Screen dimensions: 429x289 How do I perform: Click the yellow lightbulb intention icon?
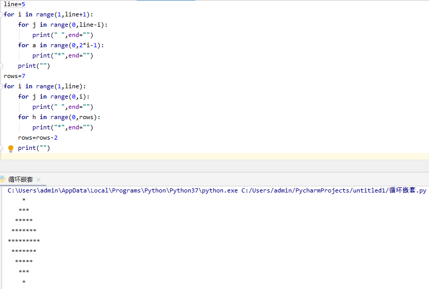pos(11,148)
